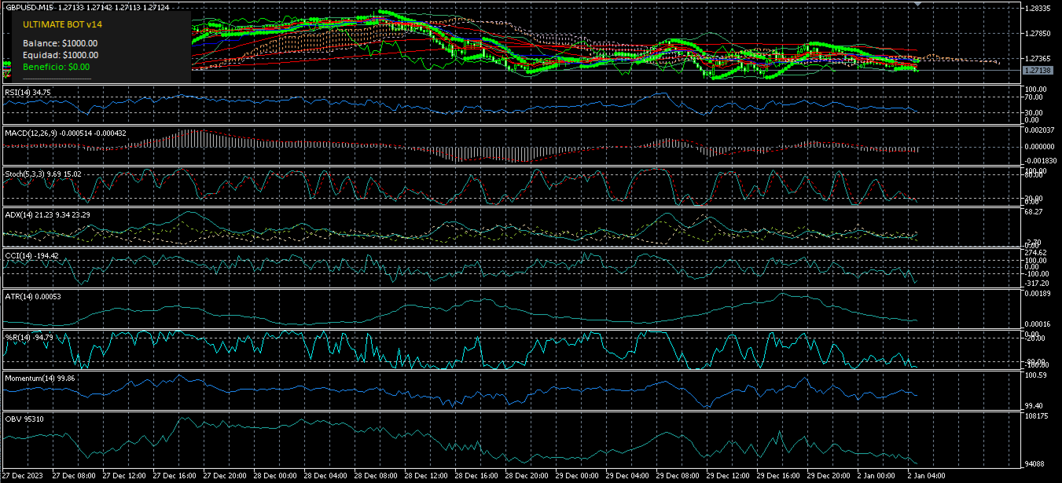This screenshot has width=1062, height=483.
Task: Click the 1.27365 price scale label
Action: tap(1038, 58)
